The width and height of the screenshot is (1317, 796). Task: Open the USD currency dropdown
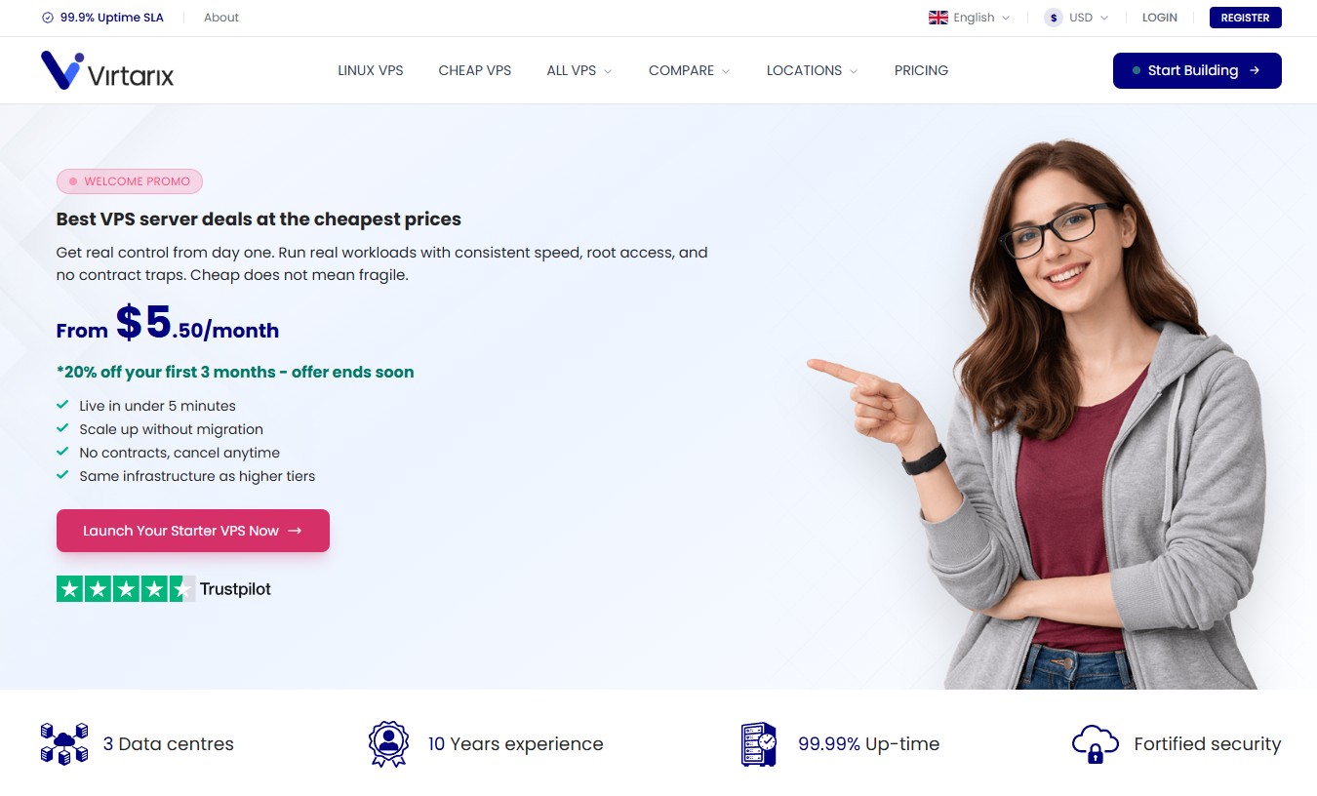tap(1076, 18)
